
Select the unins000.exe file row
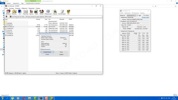tap(10, 36)
